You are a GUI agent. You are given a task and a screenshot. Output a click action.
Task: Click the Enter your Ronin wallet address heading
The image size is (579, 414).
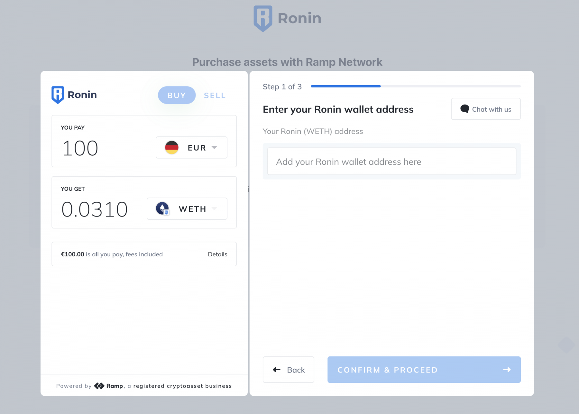point(338,109)
